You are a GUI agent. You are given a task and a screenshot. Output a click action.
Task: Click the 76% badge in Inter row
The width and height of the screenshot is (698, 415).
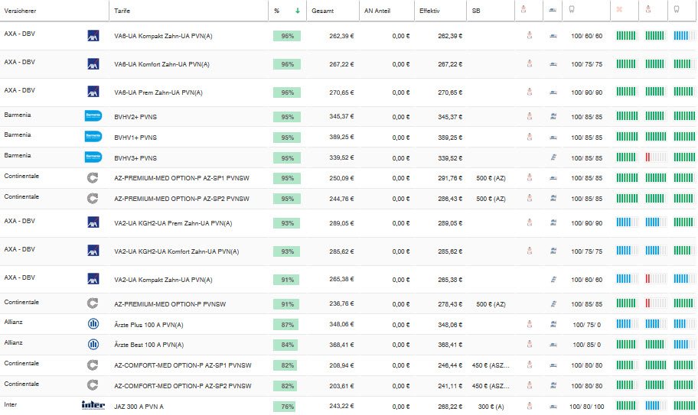tap(287, 406)
